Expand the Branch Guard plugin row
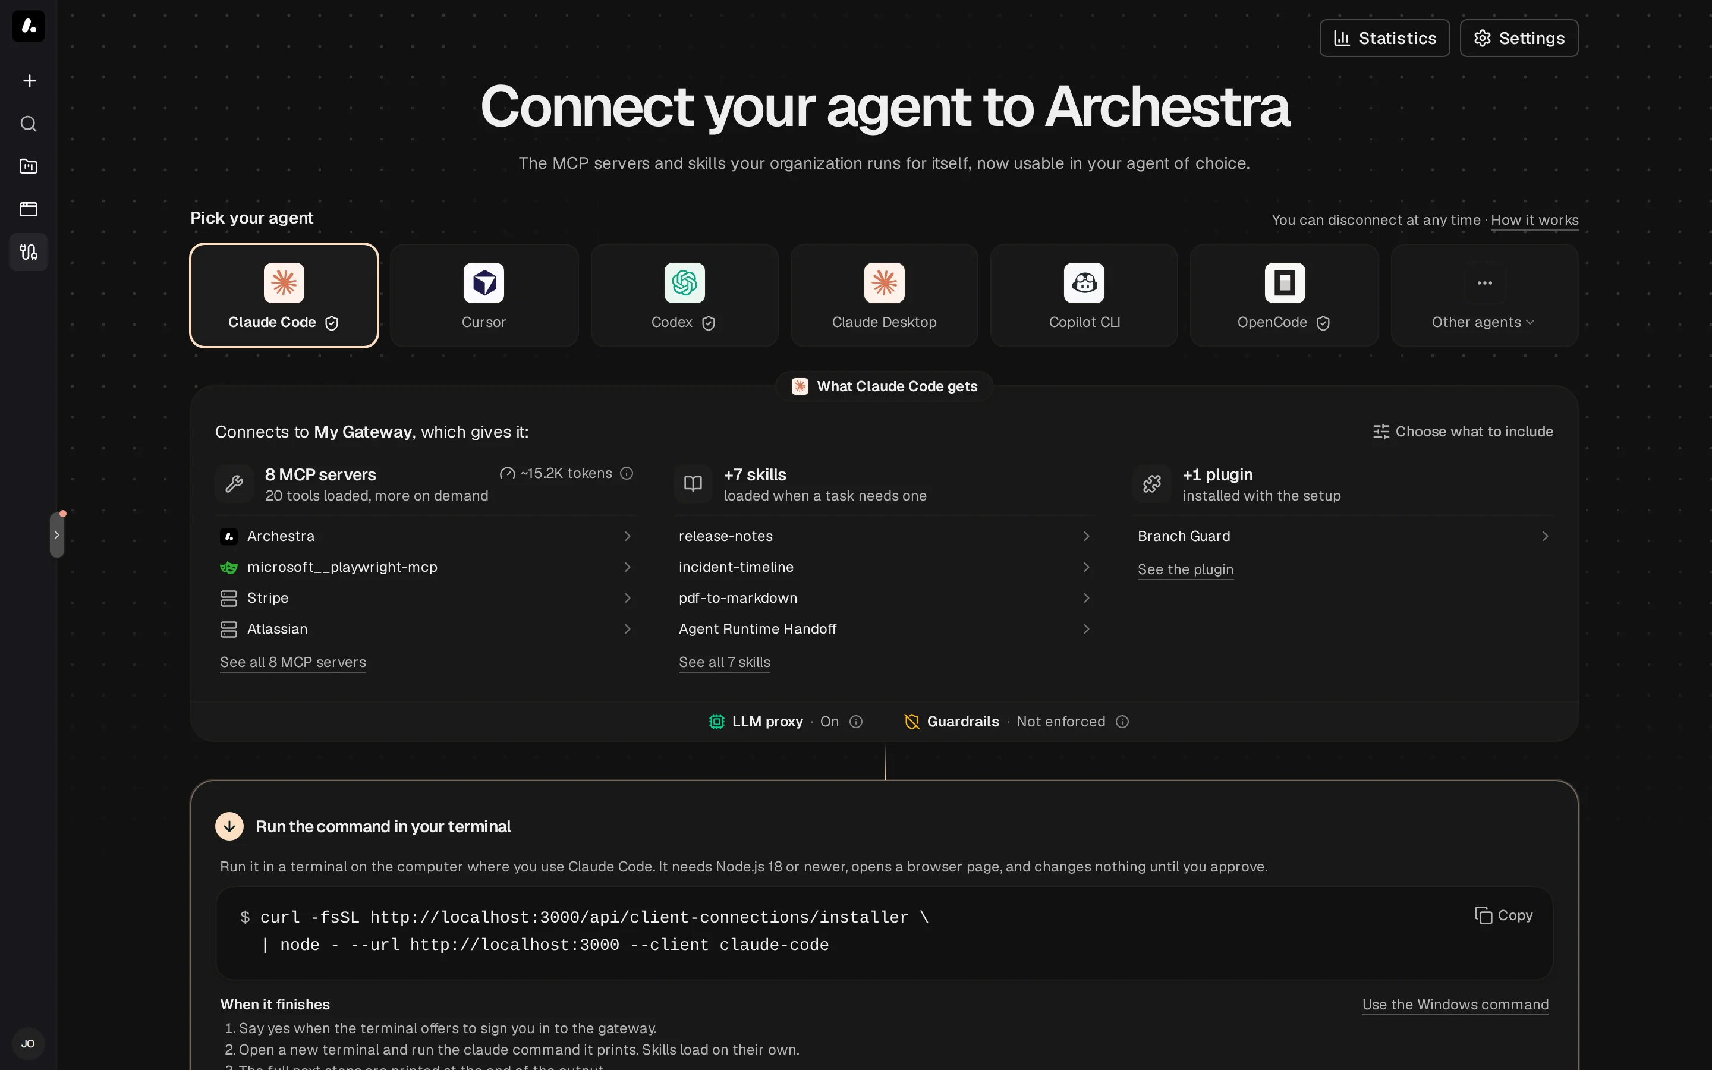The image size is (1712, 1070). coord(1343,536)
